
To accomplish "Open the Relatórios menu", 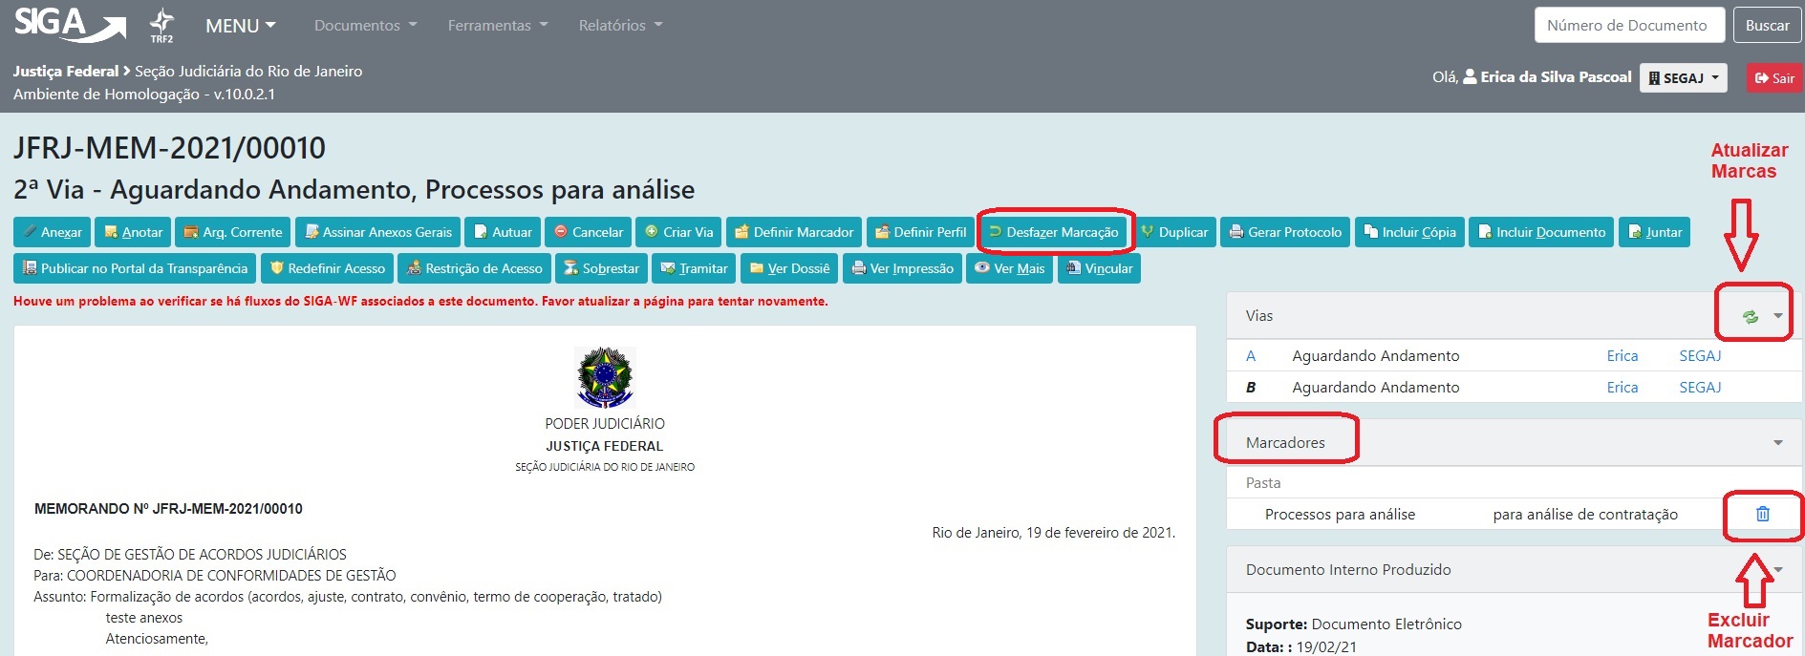I will pos(619,26).
